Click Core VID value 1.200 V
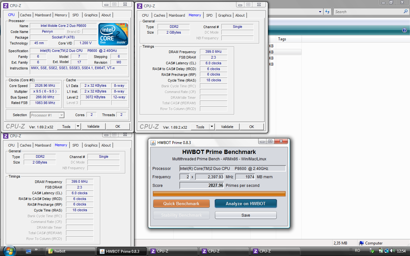410x256 pixels. pos(86,43)
